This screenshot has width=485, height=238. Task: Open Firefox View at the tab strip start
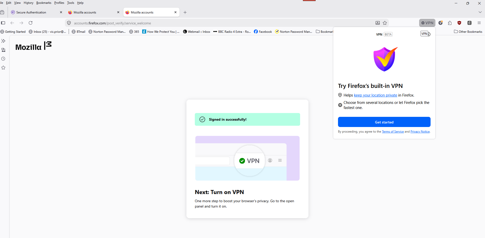2,12
